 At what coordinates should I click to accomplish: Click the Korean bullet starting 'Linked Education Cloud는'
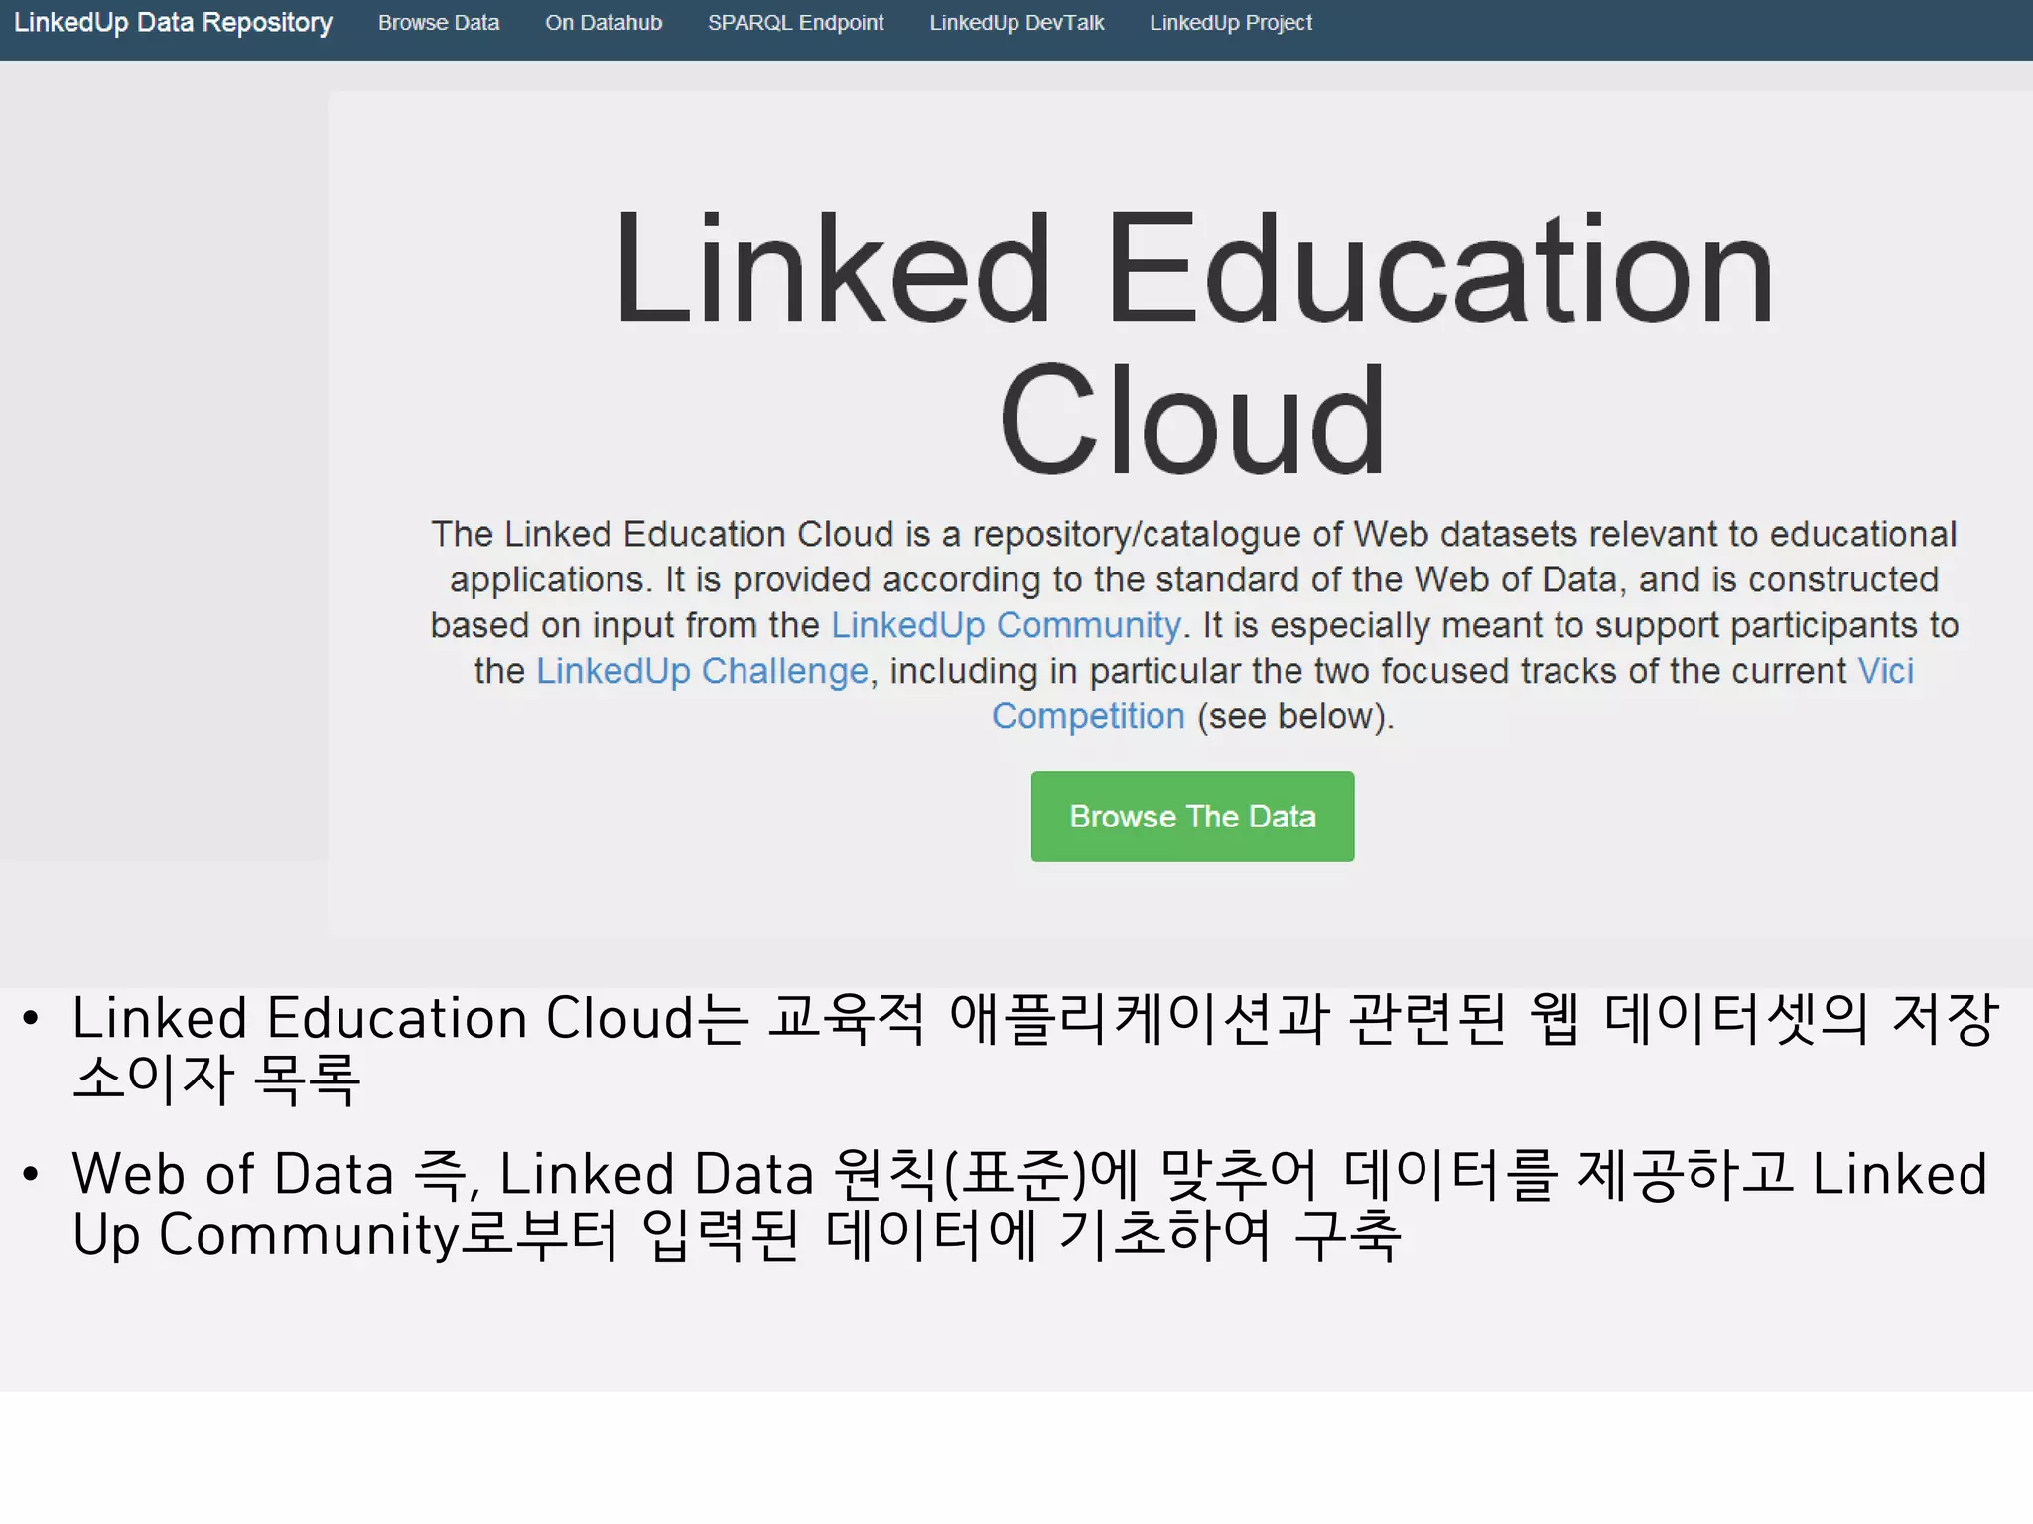1035,1048
